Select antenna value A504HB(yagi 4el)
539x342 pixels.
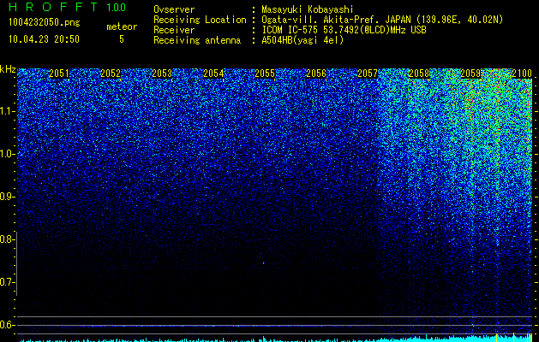tap(302, 40)
